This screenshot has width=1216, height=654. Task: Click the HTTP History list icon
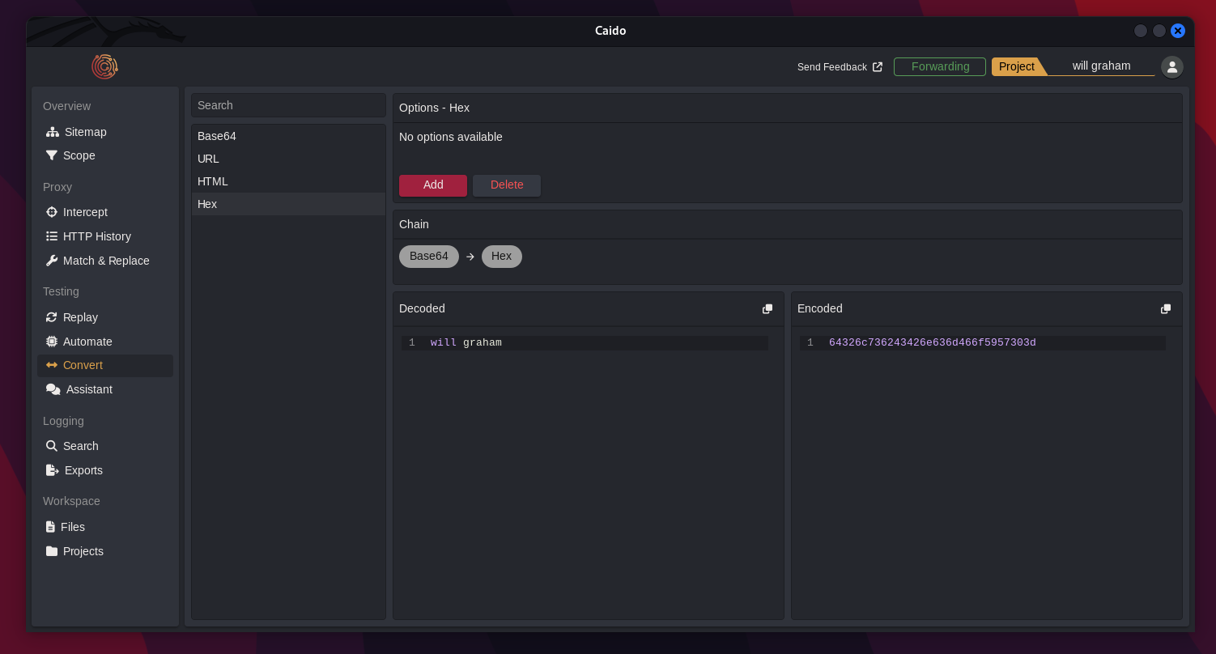[x=52, y=236]
